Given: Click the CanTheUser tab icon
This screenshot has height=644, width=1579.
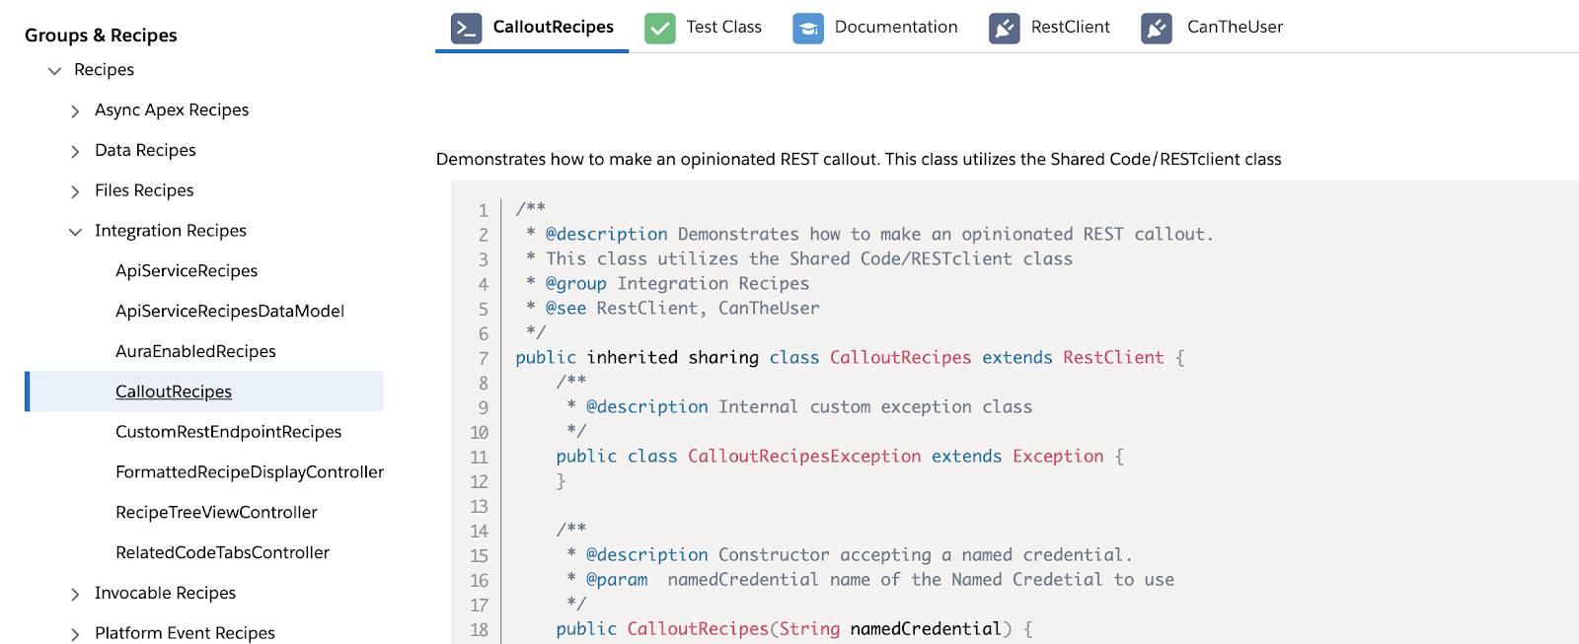Looking at the screenshot, I should tap(1157, 28).
